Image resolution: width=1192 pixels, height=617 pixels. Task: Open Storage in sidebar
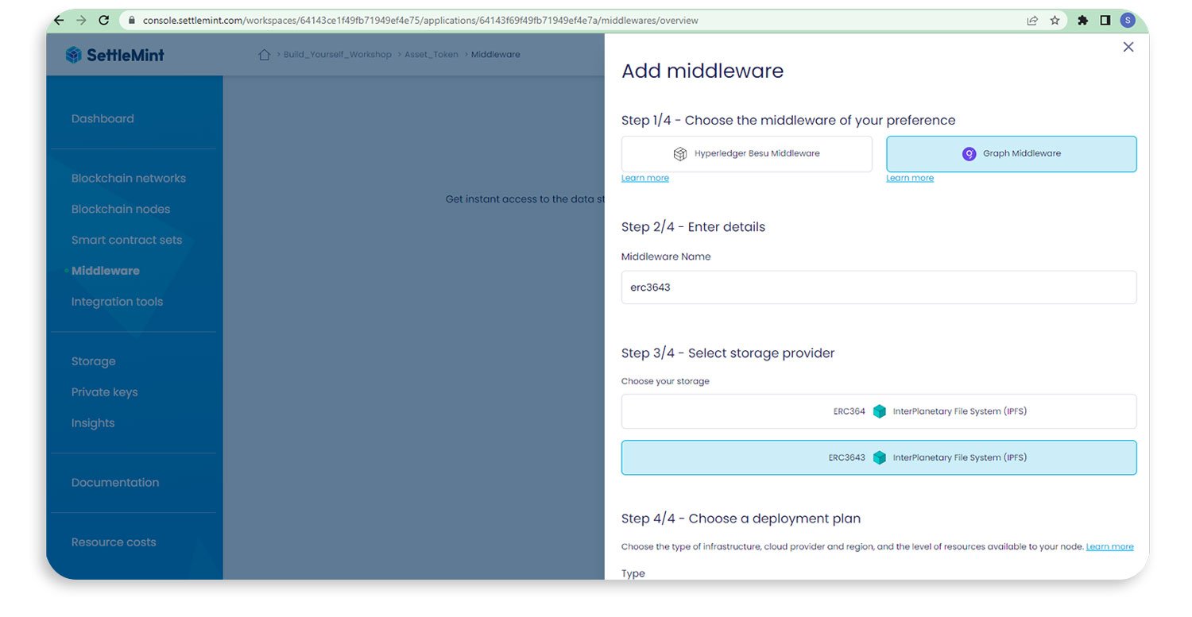click(x=93, y=361)
